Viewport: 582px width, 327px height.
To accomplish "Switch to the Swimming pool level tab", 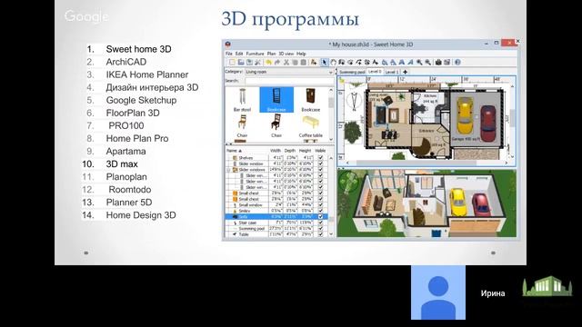I will [x=352, y=72].
